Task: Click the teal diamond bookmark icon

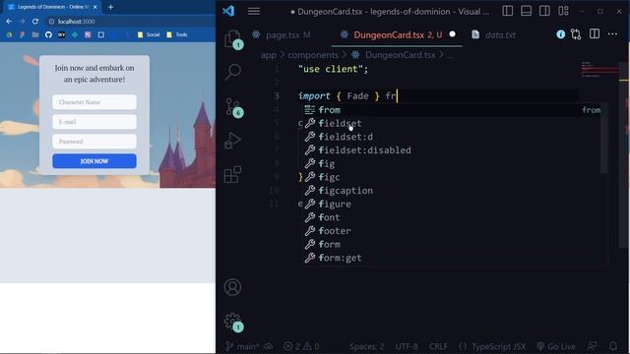Action: point(75,35)
